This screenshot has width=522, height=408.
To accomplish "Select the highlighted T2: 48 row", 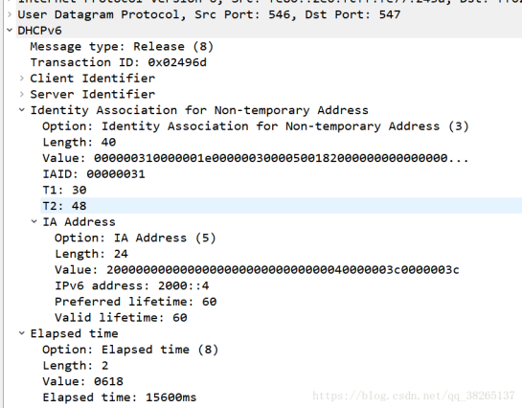I will click(x=281, y=206).
